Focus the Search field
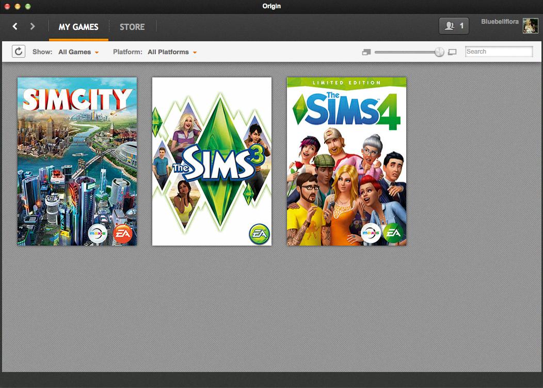 (499, 52)
